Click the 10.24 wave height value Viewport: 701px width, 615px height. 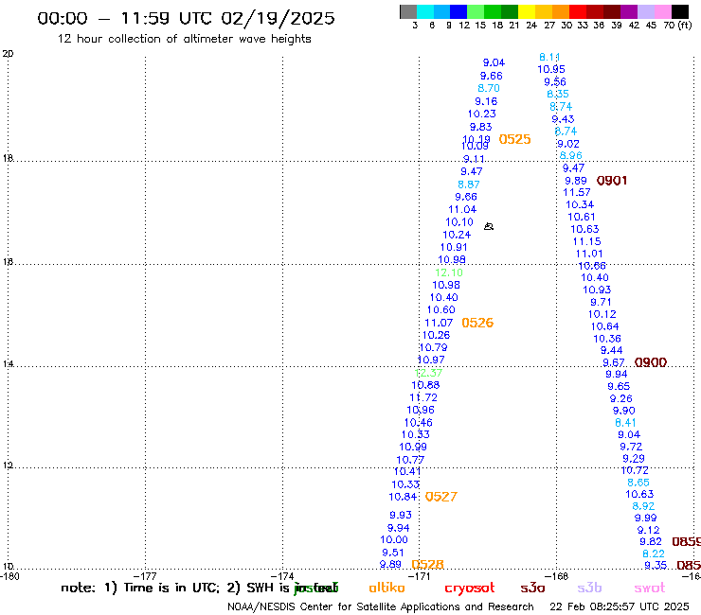click(457, 235)
